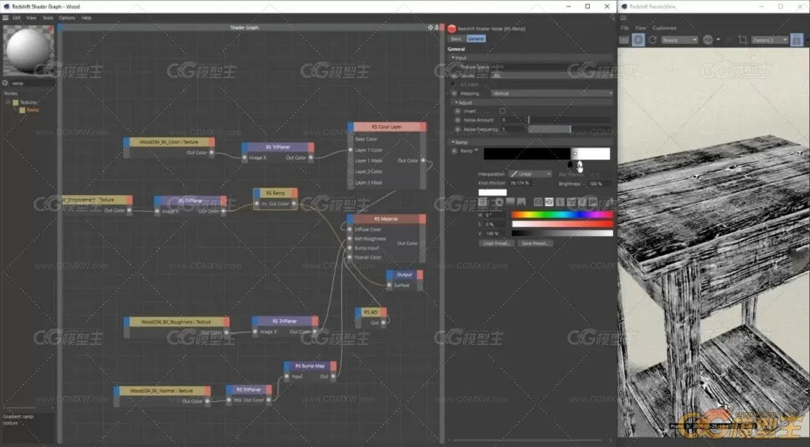Screen dimensions: 810x447
Task: Open the RenderView File menu
Action: pyautogui.click(x=625, y=28)
